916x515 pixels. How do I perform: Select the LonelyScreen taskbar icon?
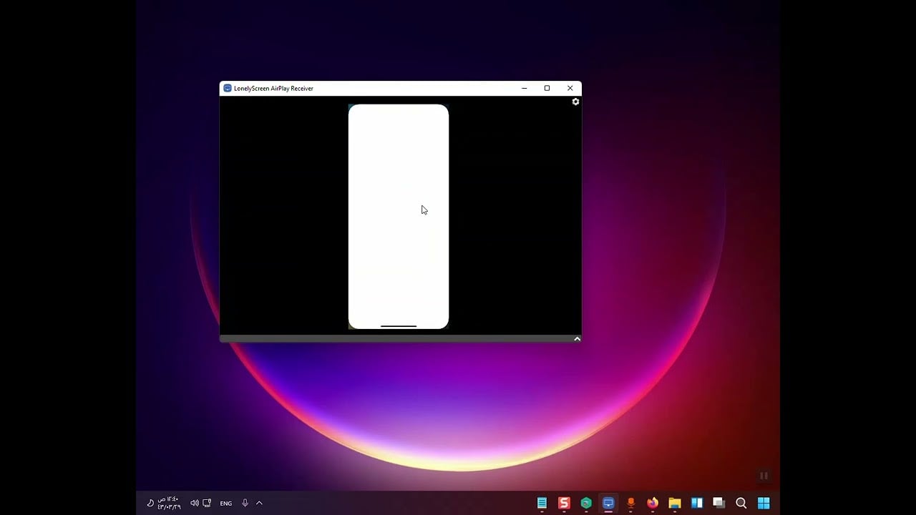click(608, 503)
